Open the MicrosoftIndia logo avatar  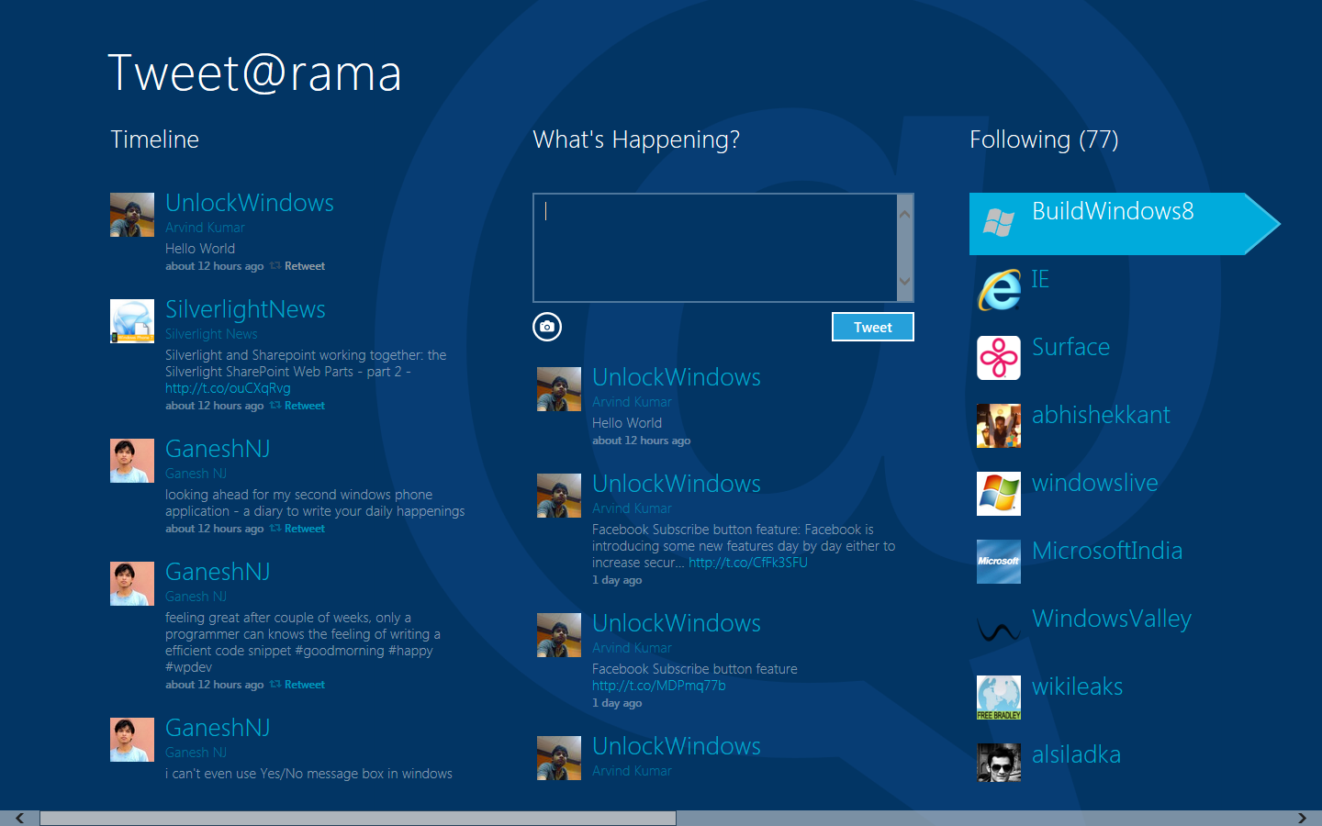pos(999,562)
